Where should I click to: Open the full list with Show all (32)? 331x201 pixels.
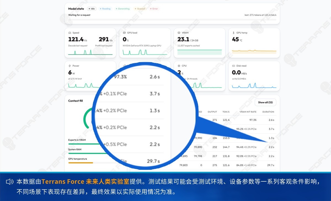[265, 102]
